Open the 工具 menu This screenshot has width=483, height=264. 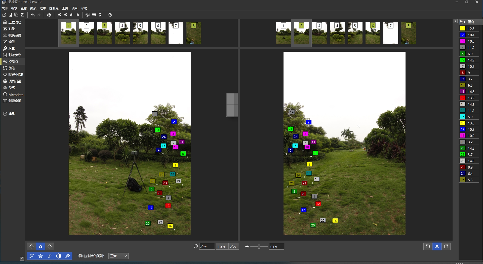[x=65, y=8]
